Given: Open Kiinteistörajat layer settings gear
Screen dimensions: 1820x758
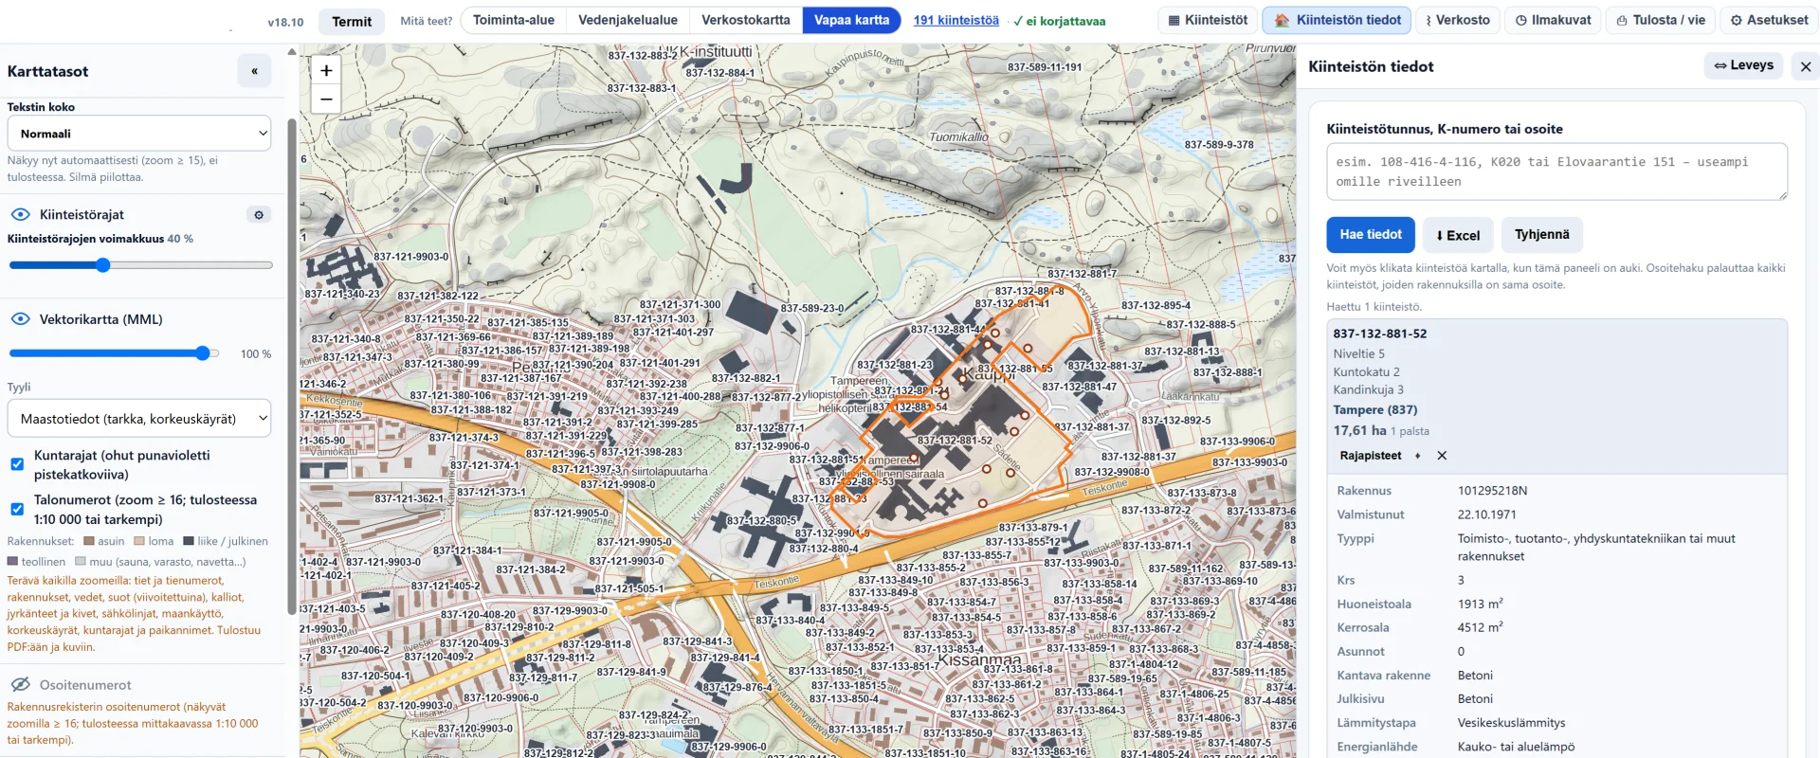Looking at the screenshot, I should pos(259,215).
